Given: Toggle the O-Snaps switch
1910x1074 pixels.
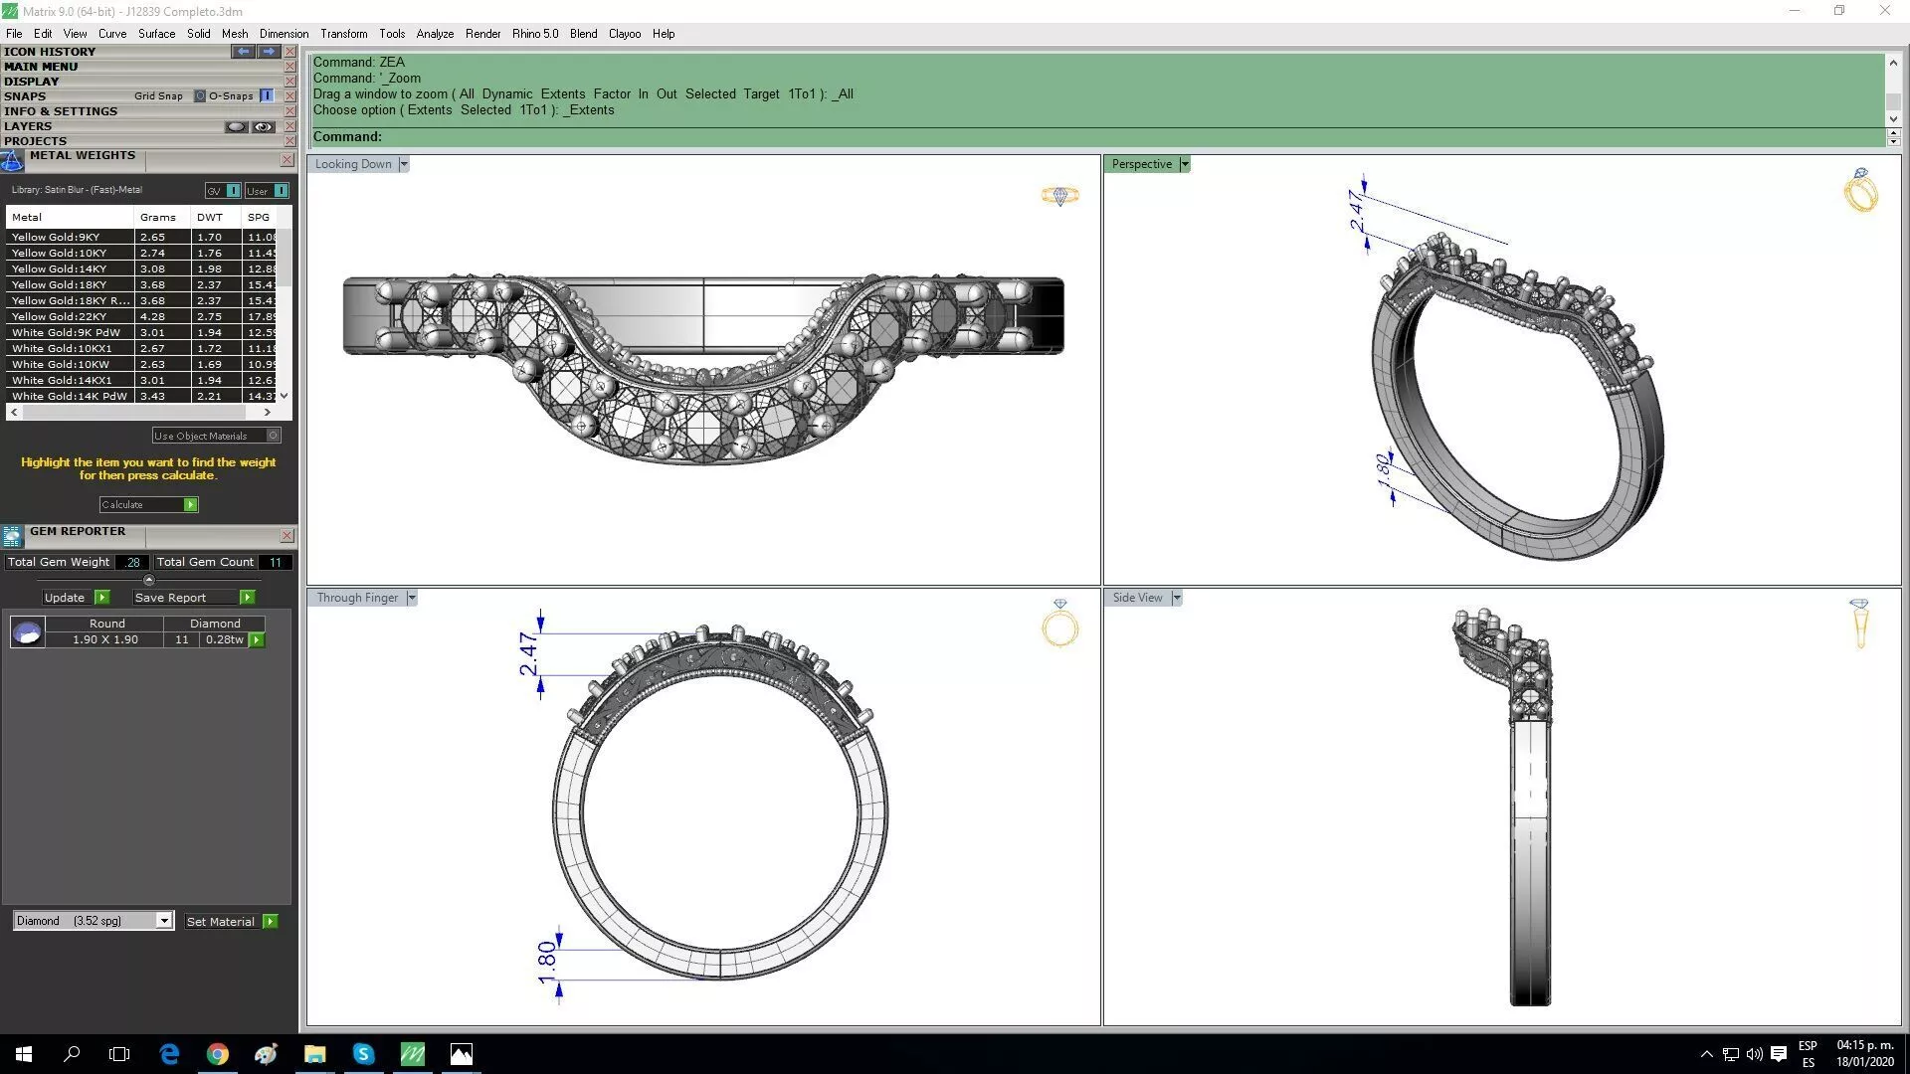Looking at the screenshot, I should click(267, 96).
